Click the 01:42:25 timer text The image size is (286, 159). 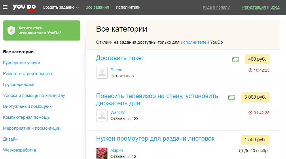(x=262, y=113)
